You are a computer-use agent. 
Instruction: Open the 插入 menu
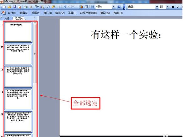pos(48,13)
